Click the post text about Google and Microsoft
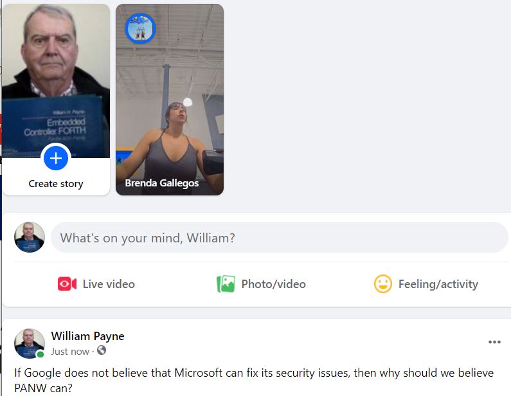 (x=254, y=381)
